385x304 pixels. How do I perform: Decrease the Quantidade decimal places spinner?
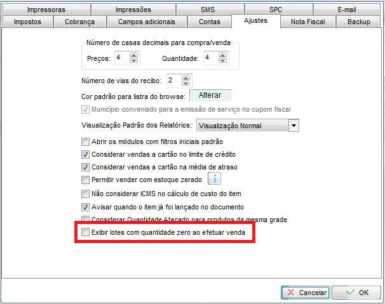point(224,61)
